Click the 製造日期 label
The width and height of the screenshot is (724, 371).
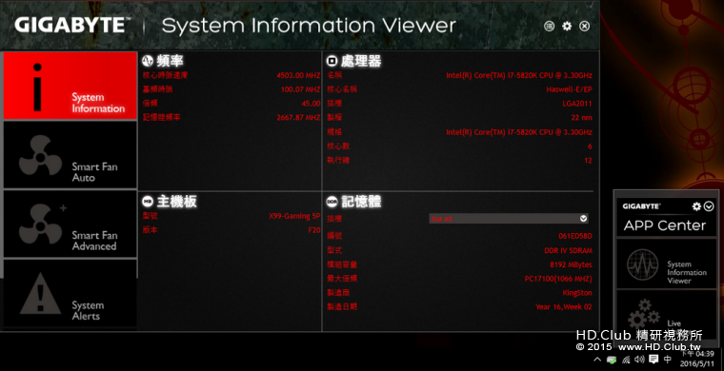pos(342,306)
